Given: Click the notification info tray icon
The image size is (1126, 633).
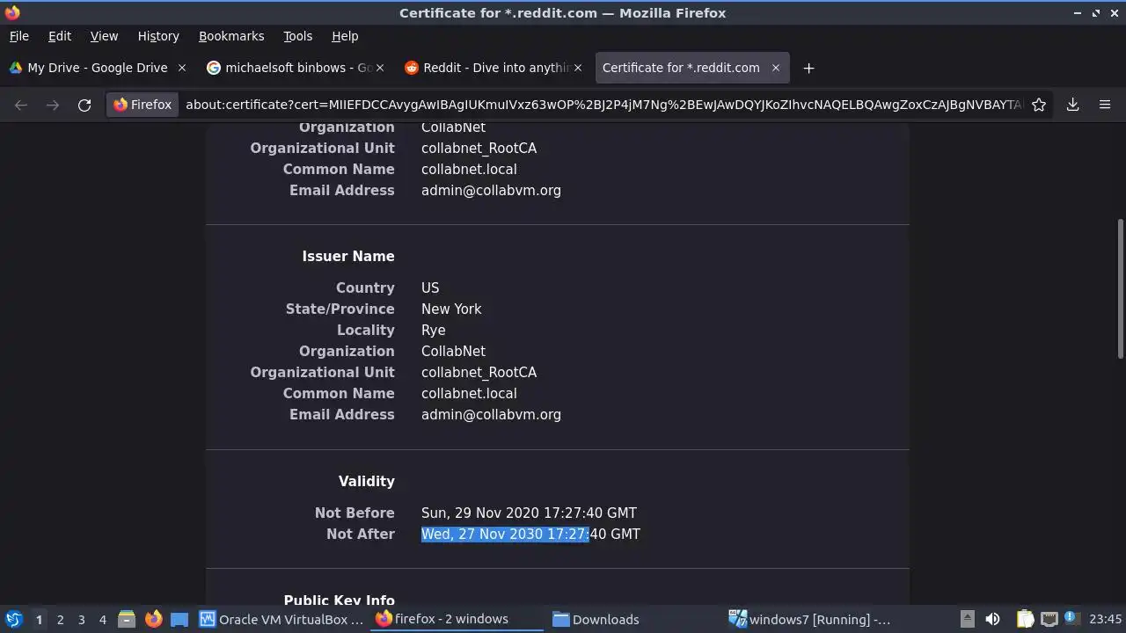Looking at the screenshot, I should [1071, 619].
